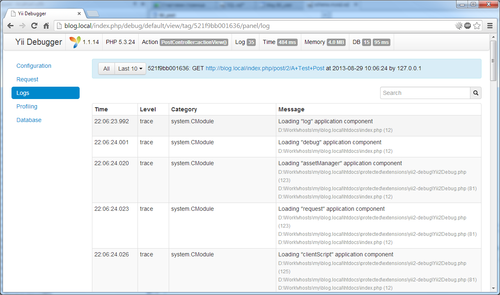Open Chrome menu hamburger icon
Image resolution: width=500 pixels, height=295 pixels.
[x=490, y=25]
